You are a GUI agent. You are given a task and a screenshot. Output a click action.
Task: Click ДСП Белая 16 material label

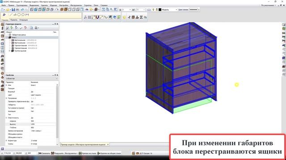click(x=146, y=153)
